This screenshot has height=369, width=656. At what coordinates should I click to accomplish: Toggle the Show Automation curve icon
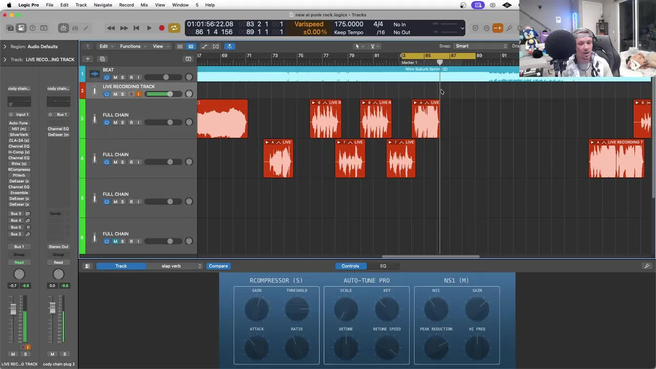point(204,46)
